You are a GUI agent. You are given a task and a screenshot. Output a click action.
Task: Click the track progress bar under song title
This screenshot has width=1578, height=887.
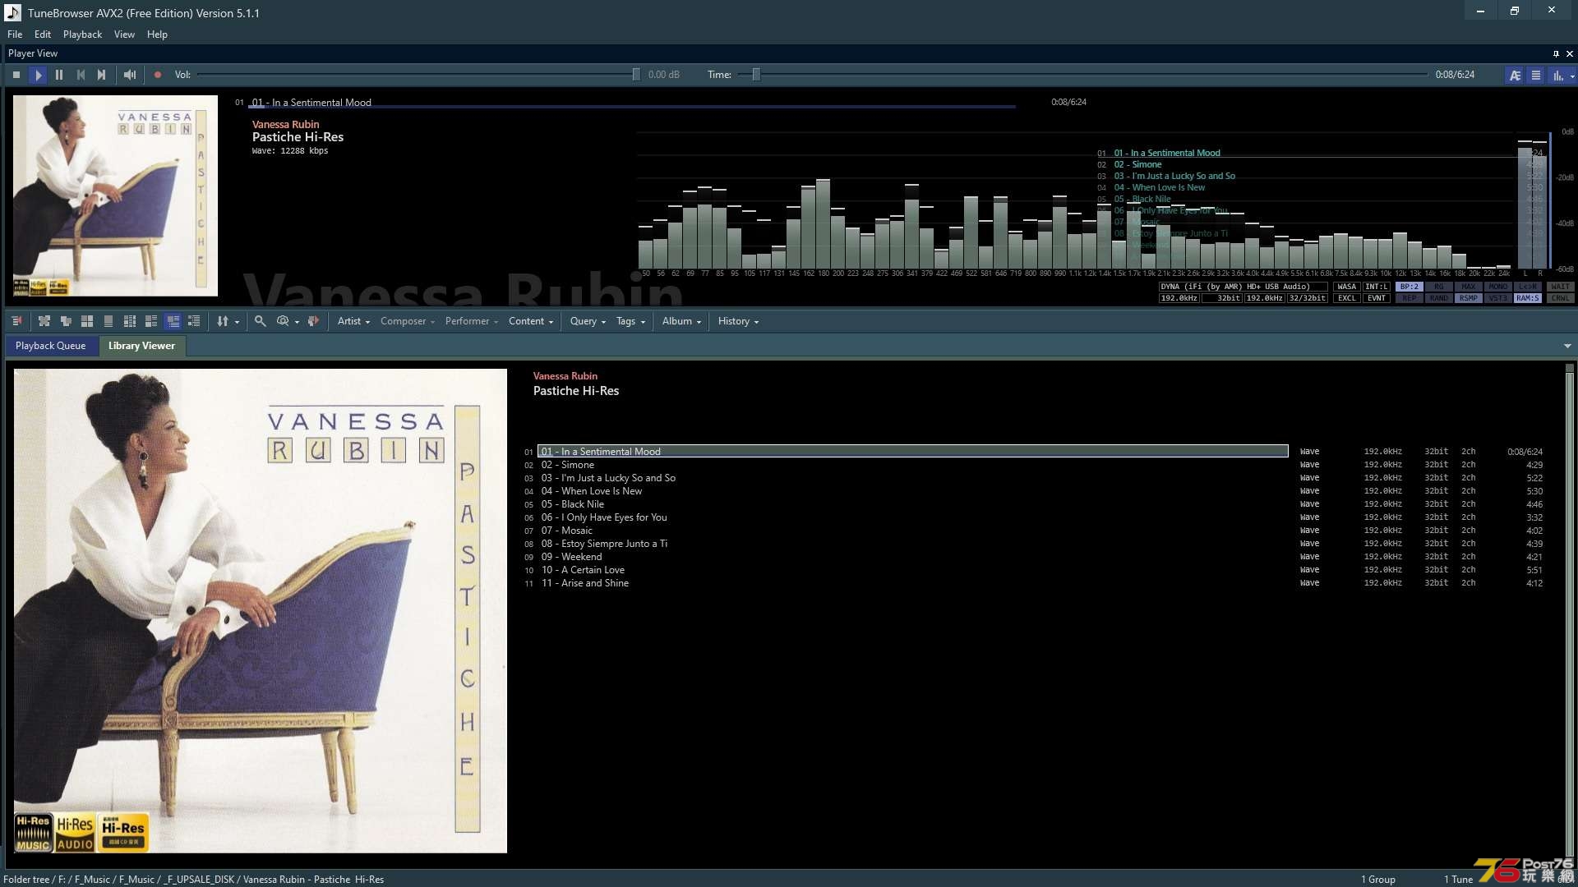(x=633, y=107)
